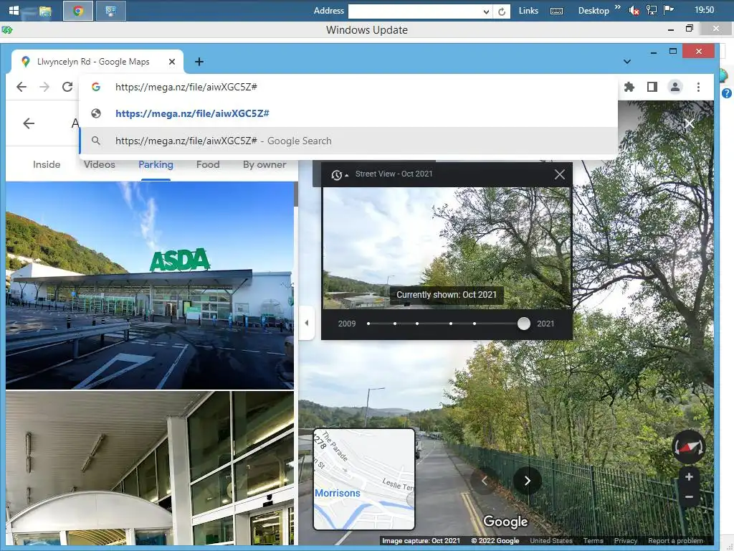
Task: Open the ASDA storefront photo
Action: pyautogui.click(x=150, y=286)
